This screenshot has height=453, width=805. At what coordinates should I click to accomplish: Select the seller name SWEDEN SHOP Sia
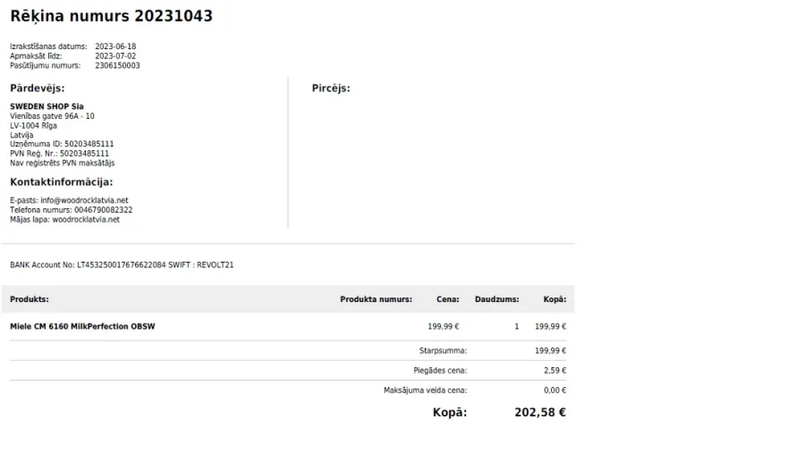click(x=47, y=106)
